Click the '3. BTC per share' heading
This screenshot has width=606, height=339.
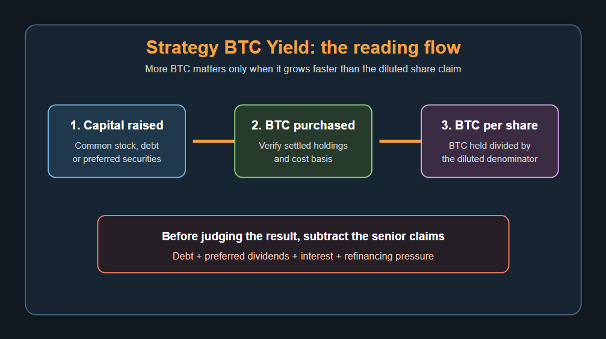pos(490,125)
